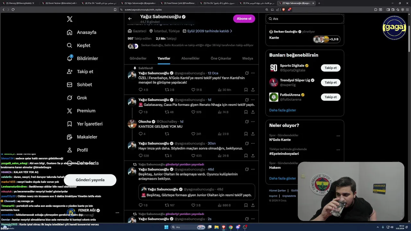This screenshot has width=411, height=231.
Task: Click Brave Shields icon in address bar
Action: [284, 10]
